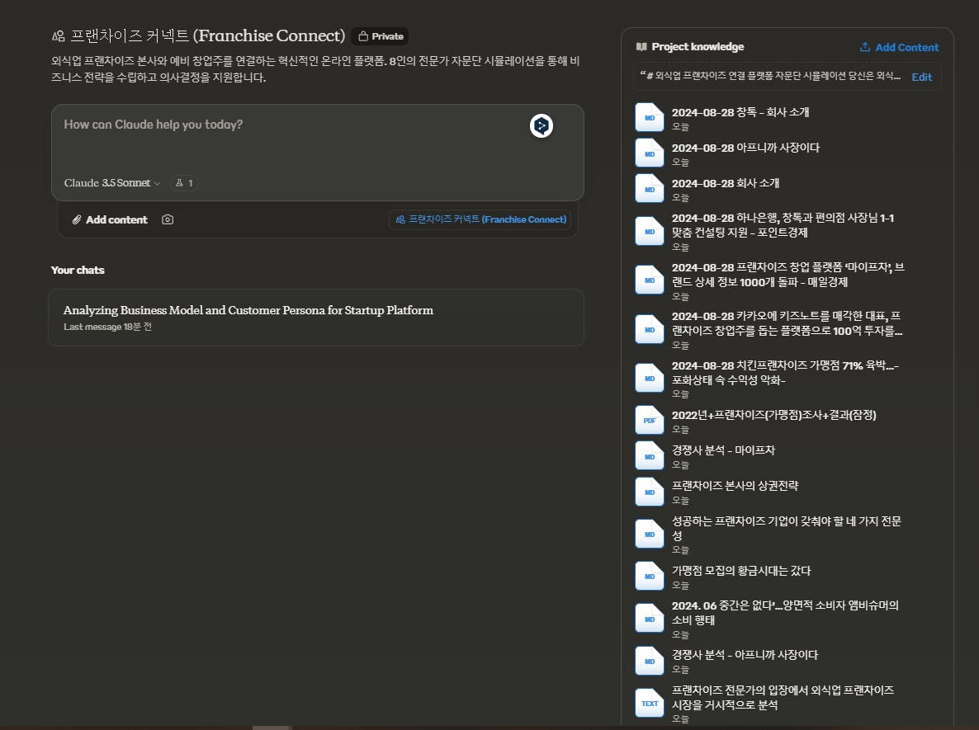Select '치킨프랜차이즈 가맹점 71% 육박' document title
Screen dimensions: 979x730
click(786, 373)
